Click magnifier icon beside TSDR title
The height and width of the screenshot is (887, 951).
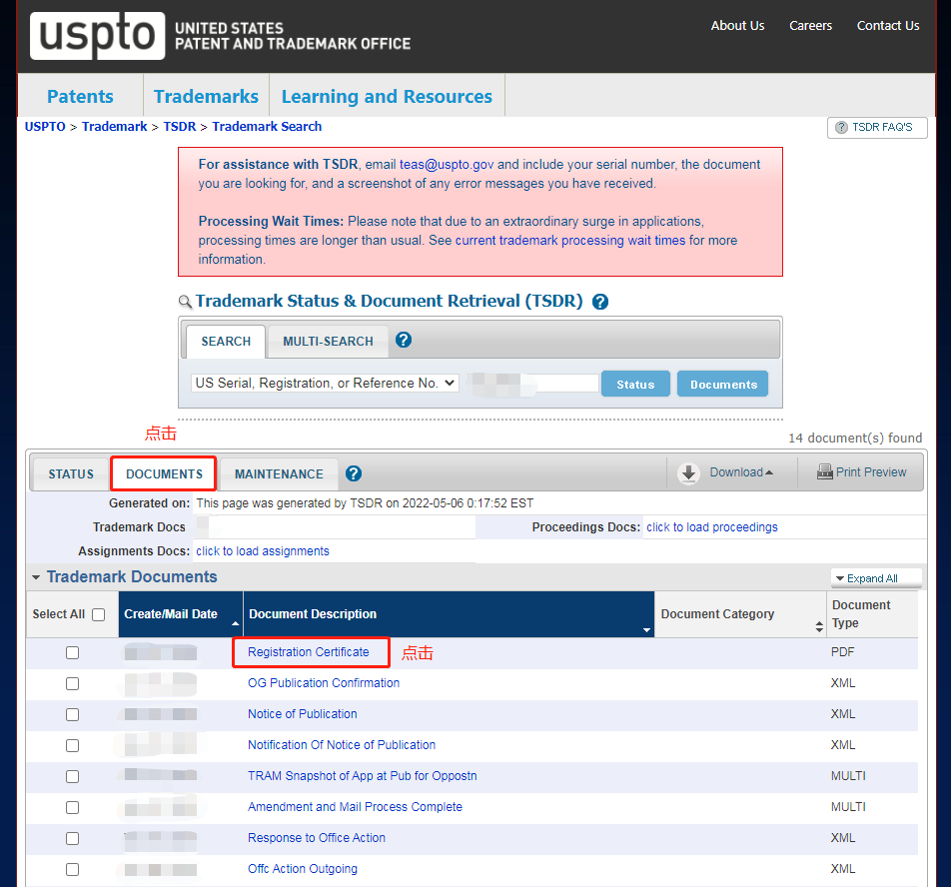coord(185,302)
